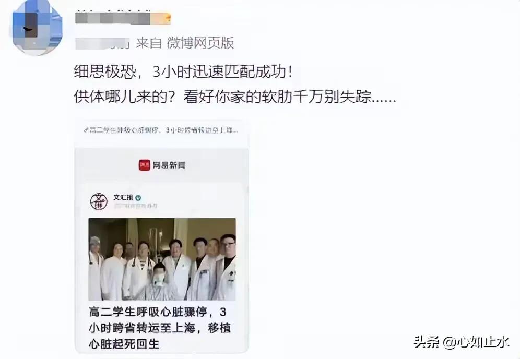The width and height of the screenshot is (520, 359).
Task: Click the 文汇报 account name
Action: click(x=123, y=198)
